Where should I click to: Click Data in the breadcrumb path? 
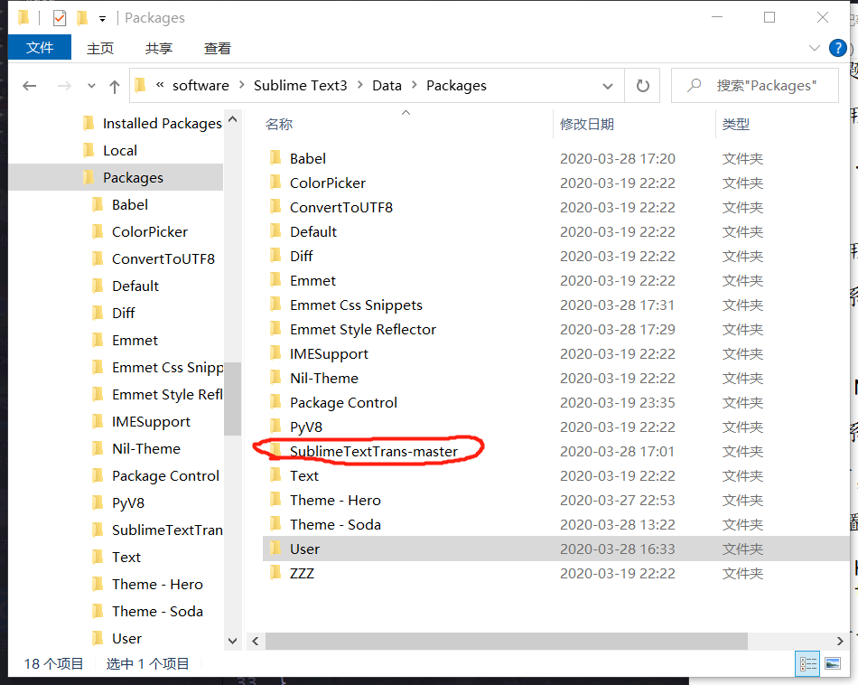coord(387,86)
